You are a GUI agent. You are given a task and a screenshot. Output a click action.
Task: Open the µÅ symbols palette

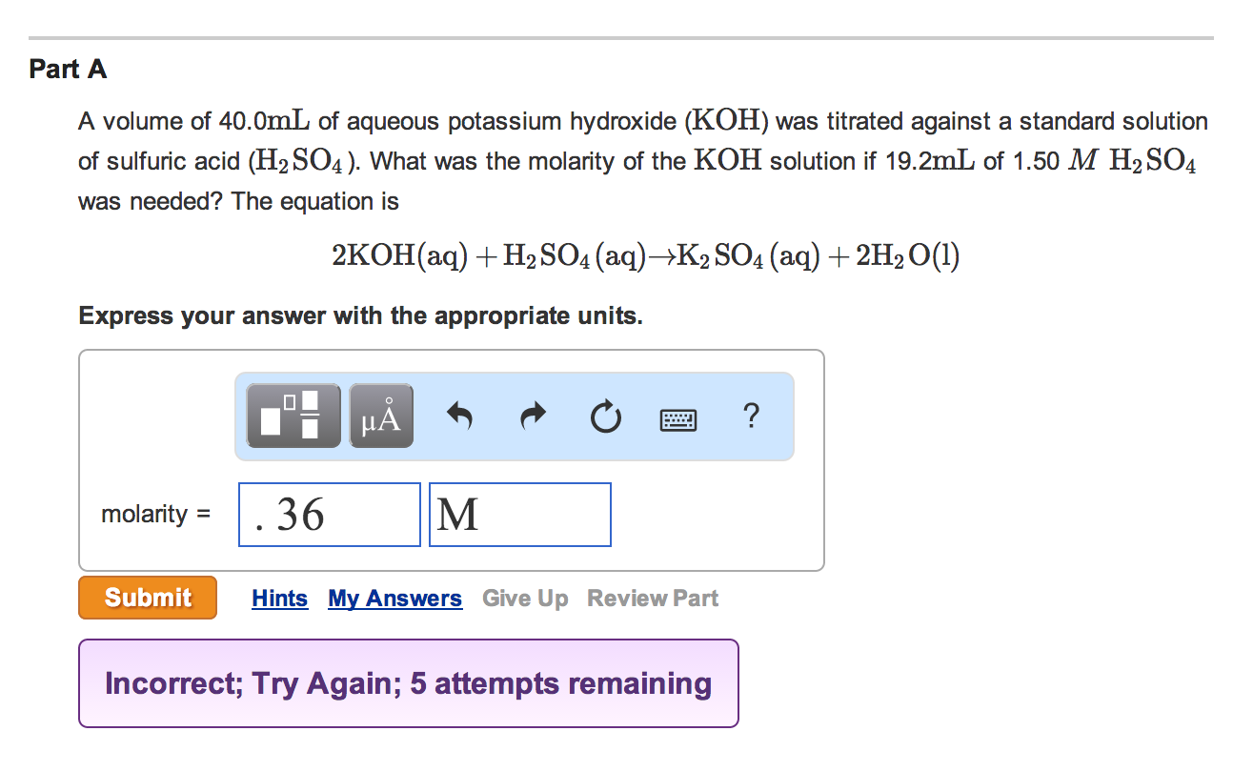click(381, 416)
